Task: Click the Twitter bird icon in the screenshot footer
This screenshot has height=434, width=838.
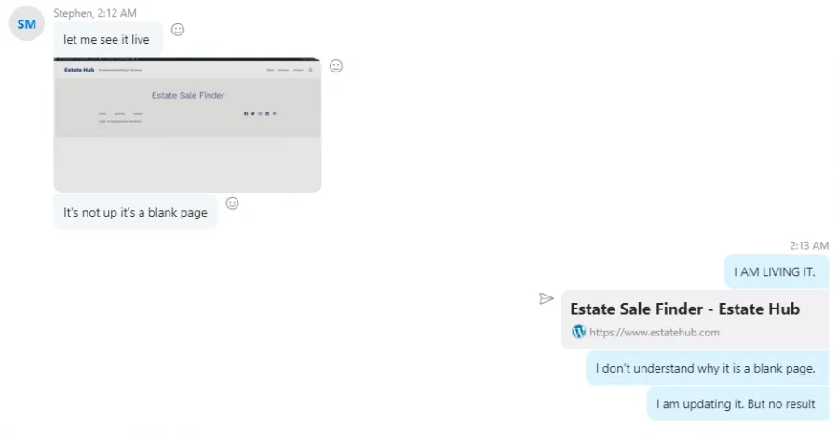Action: [252, 113]
